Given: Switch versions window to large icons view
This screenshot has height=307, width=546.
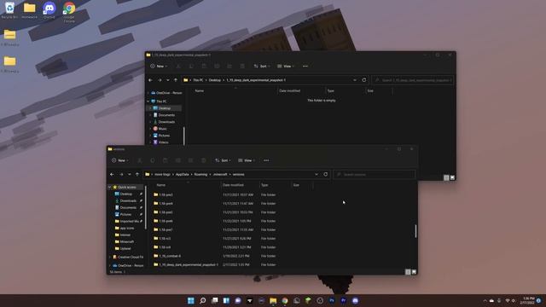Looking at the screenshot, I should (x=414, y=272).
